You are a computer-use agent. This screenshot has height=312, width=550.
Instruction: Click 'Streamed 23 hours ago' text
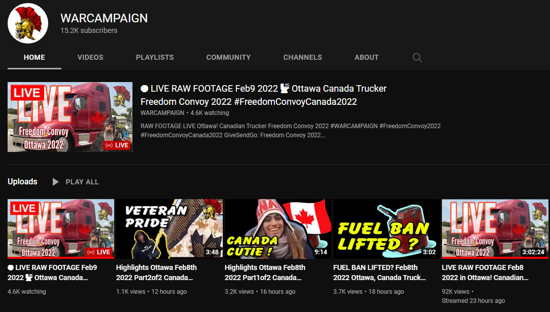coord(473,300)
